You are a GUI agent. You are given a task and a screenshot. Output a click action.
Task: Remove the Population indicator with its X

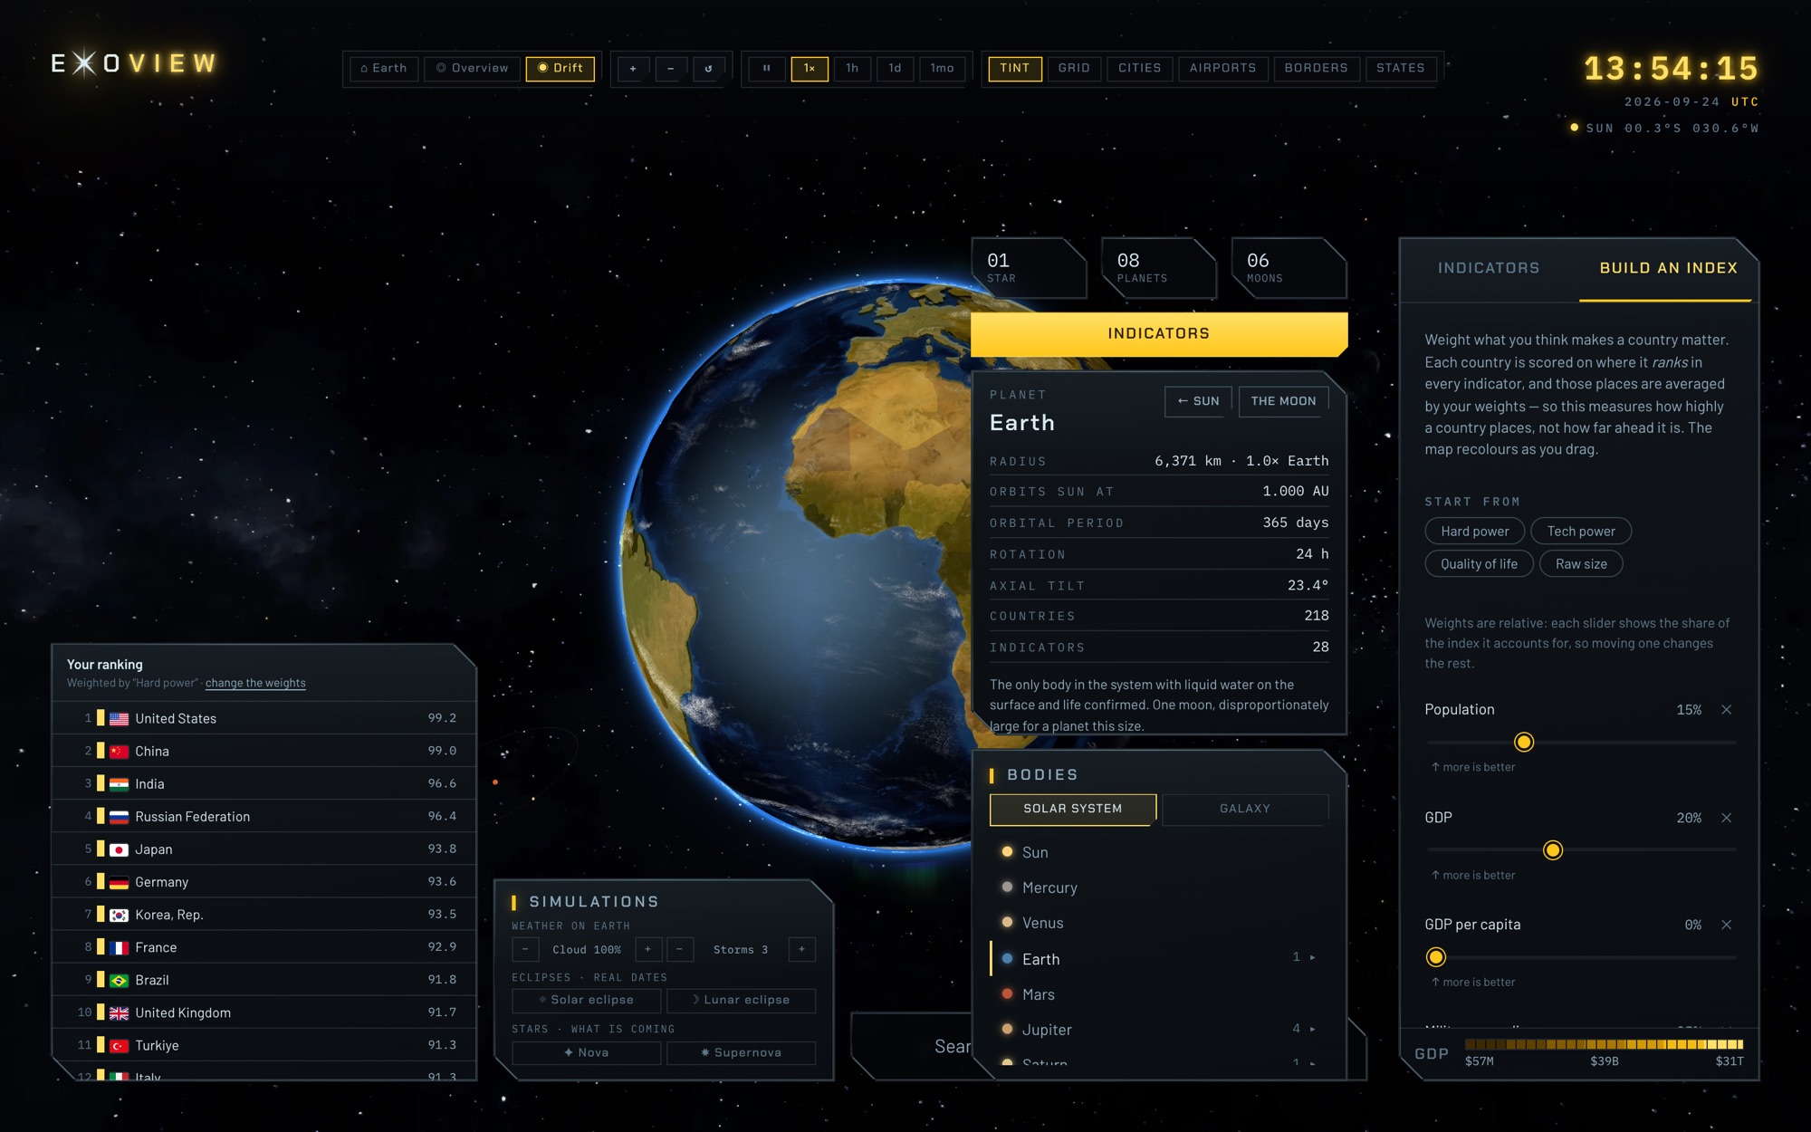(1726, 710)
